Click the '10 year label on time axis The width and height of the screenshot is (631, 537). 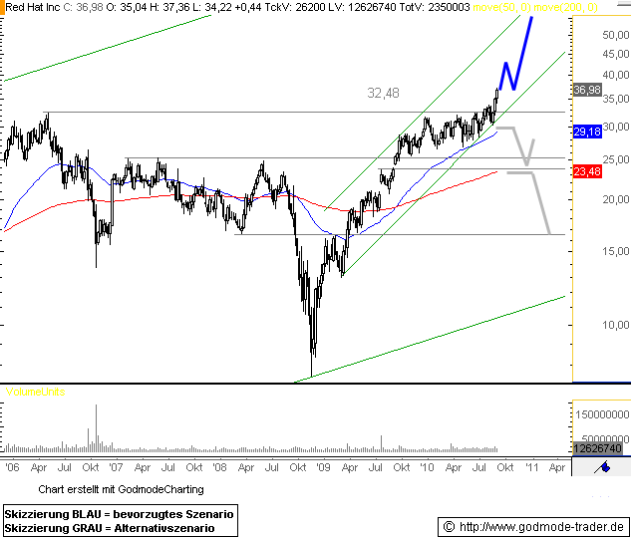(427, 467)
